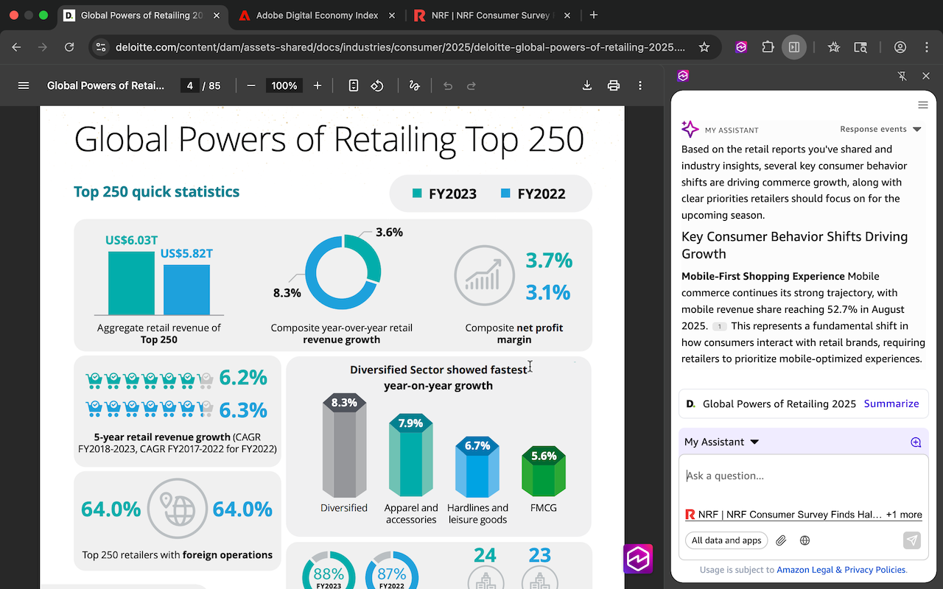
Task: Open the PDF sidebar menu icon
Action: pos(24,85)
